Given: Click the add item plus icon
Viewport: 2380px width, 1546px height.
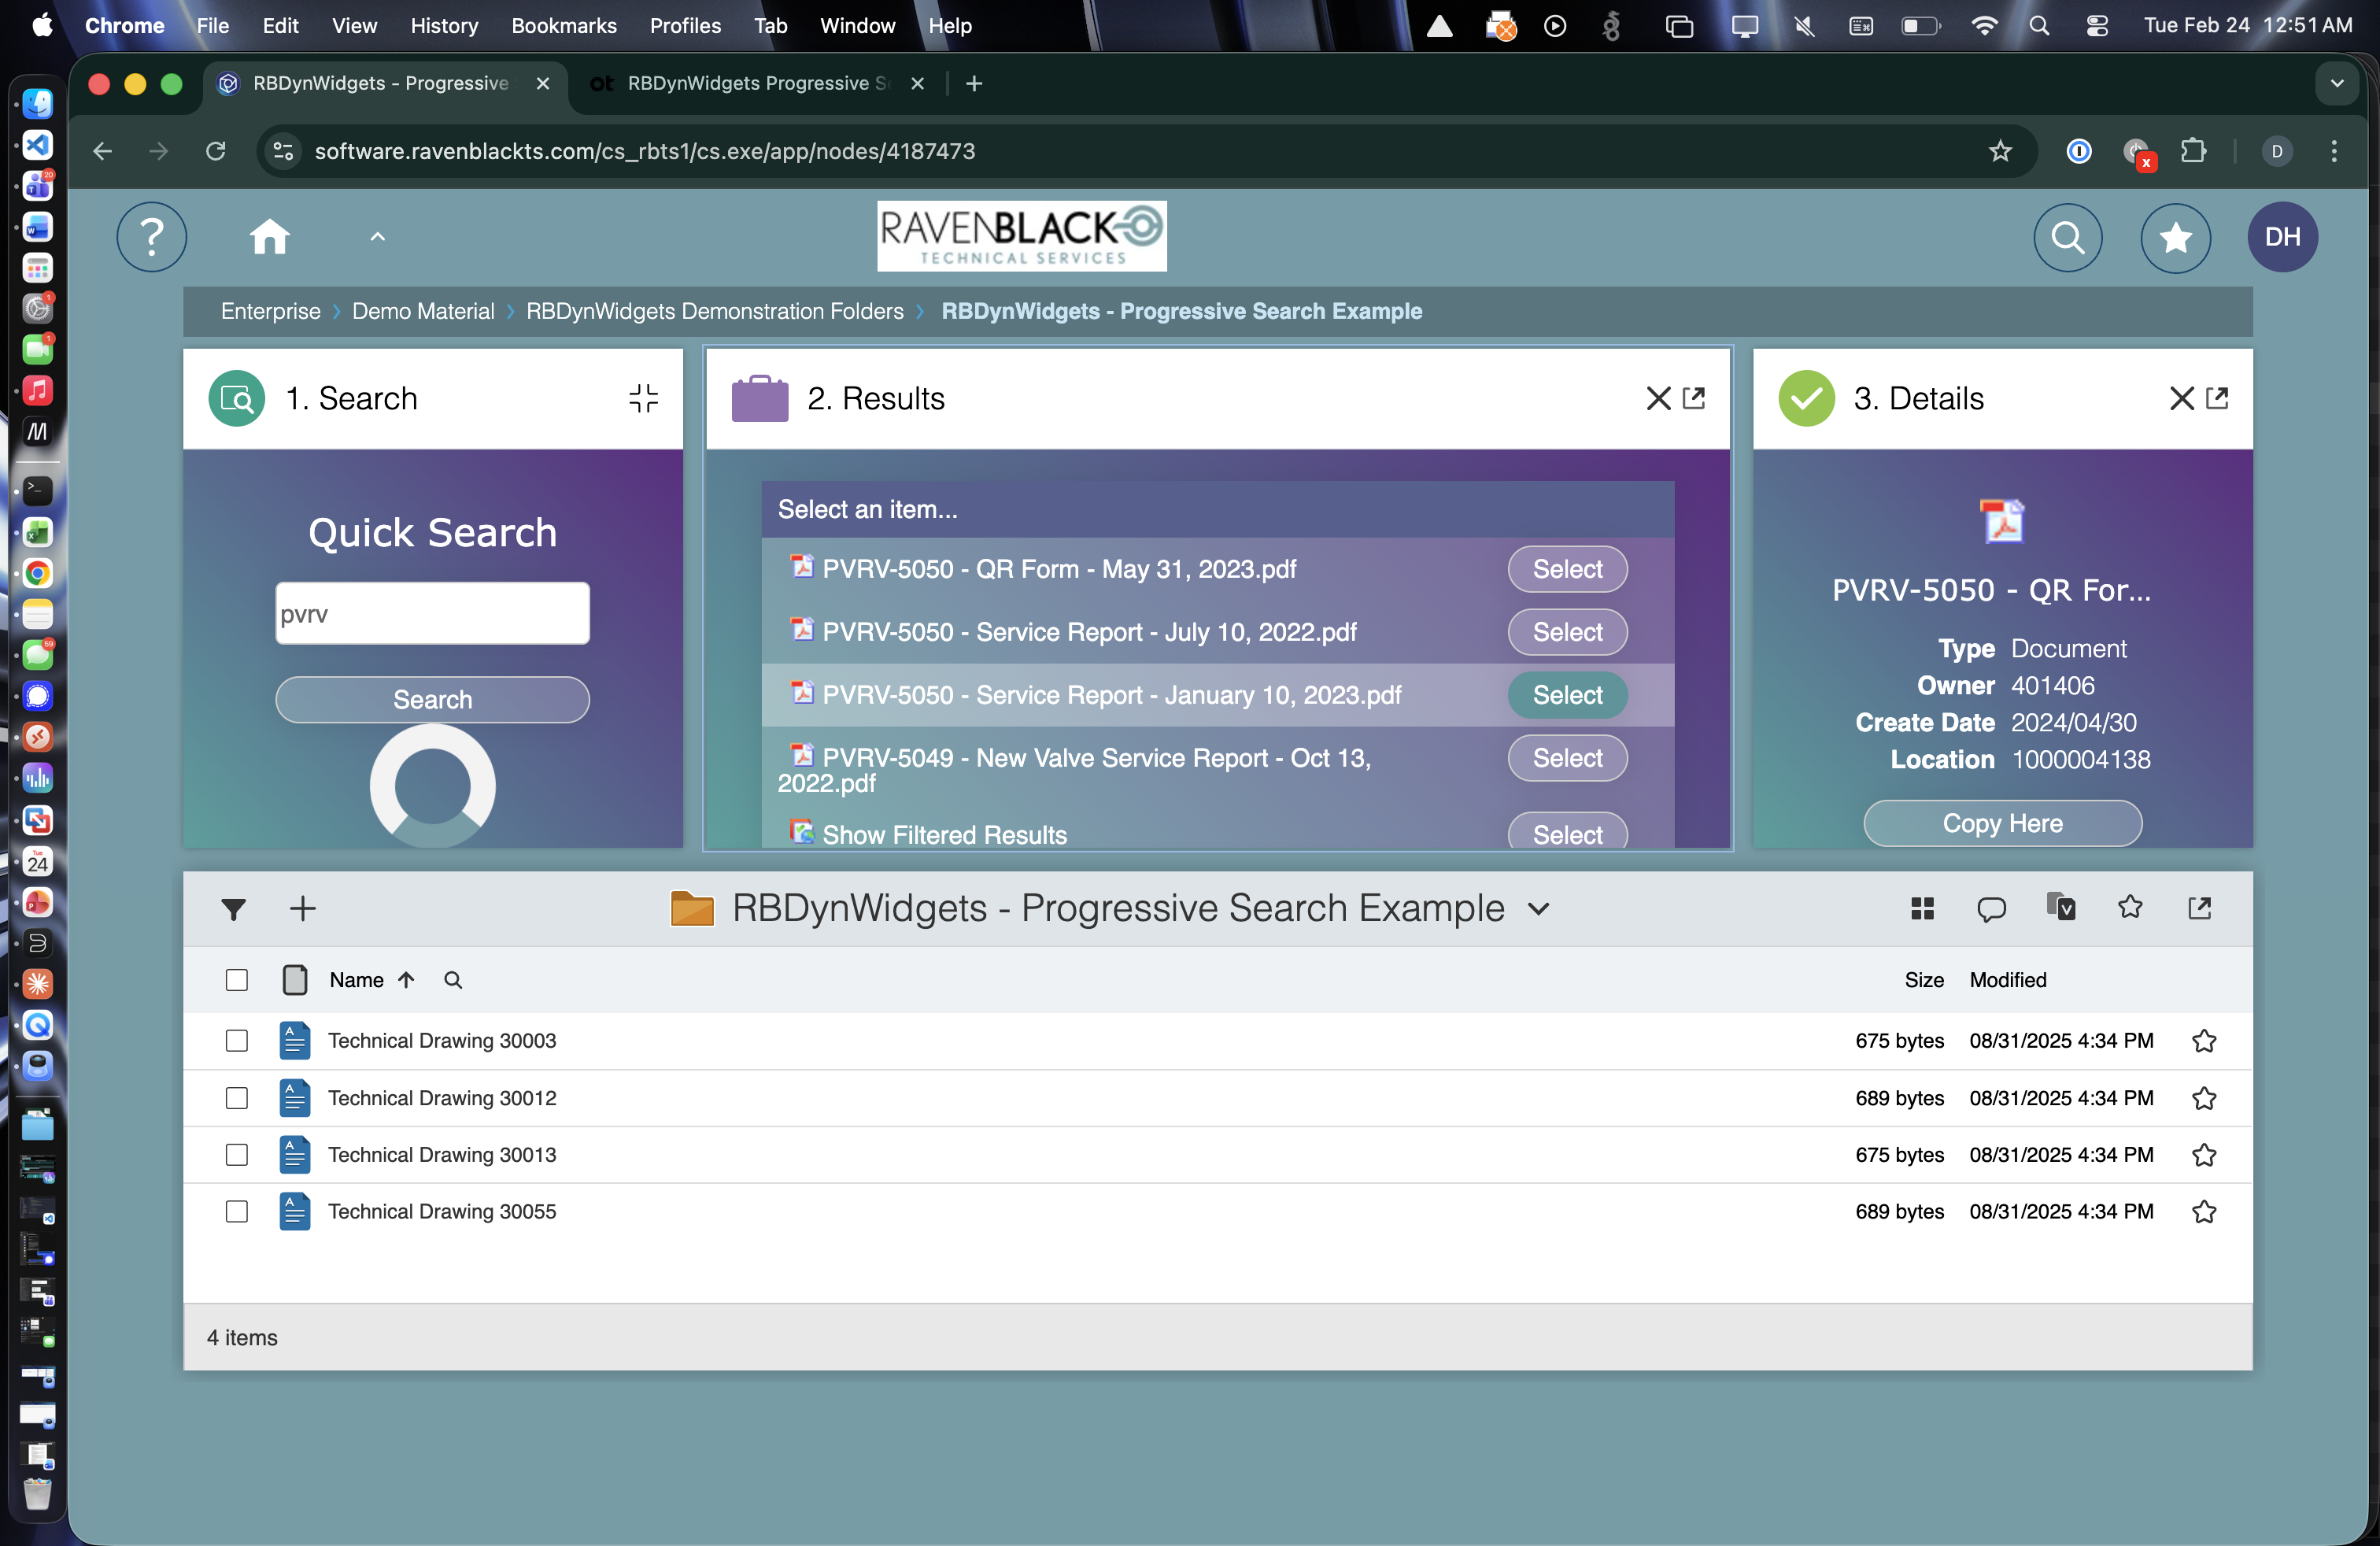Looking at the screenshot, I should 302,909.
